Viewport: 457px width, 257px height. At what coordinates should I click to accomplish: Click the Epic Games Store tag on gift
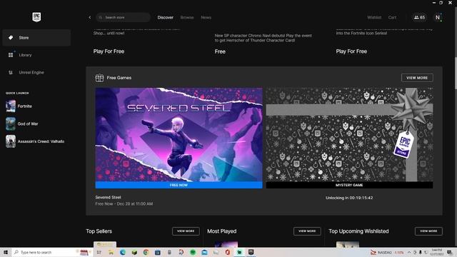pyautogui.click(x=403, y=144)
